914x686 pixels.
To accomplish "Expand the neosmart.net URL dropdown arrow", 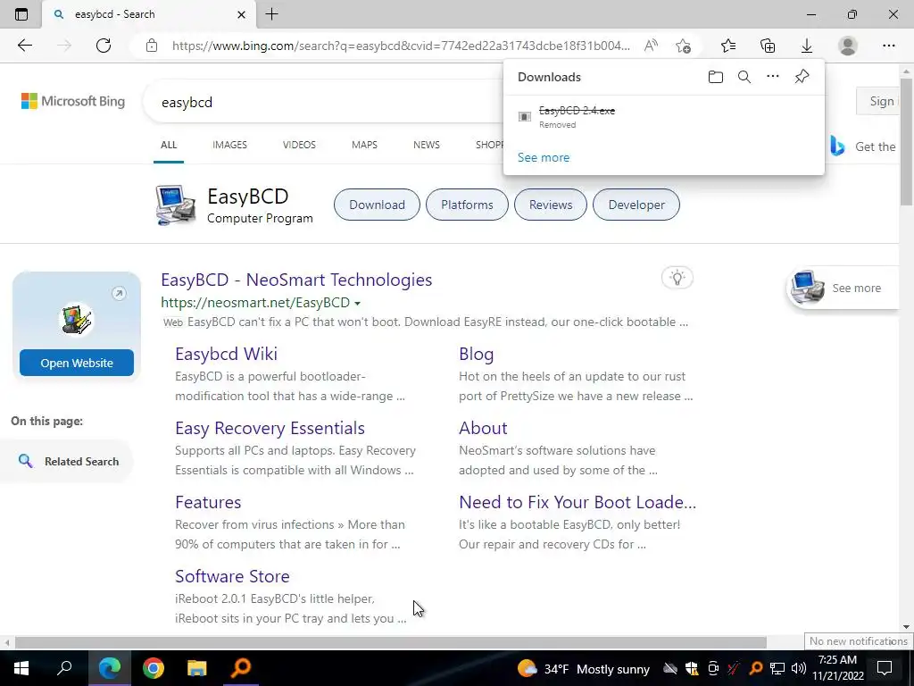I will click(357, 304).
